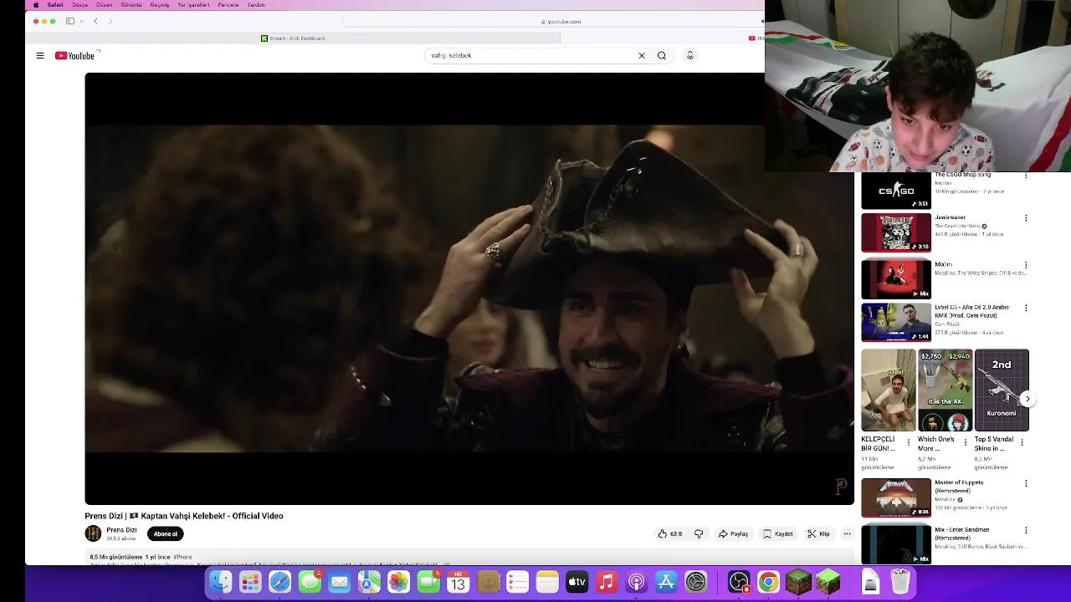
Task: Open App Store from the Dock
Action: pyautogui.click(x=666, y=582)
